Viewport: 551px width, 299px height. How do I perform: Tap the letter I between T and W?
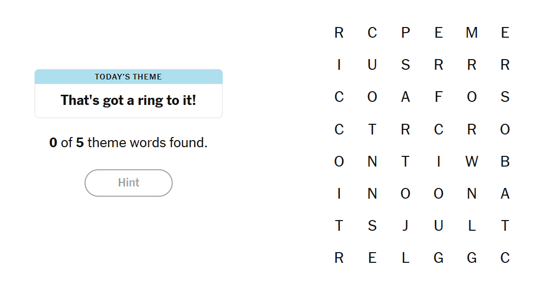click(438, 162)
